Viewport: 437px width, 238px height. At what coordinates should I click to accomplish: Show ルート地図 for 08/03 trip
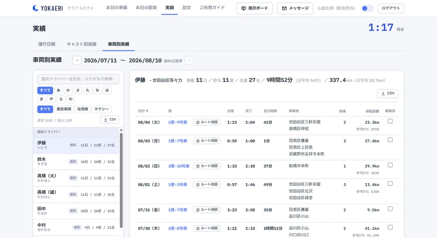(x=207, y=141)
